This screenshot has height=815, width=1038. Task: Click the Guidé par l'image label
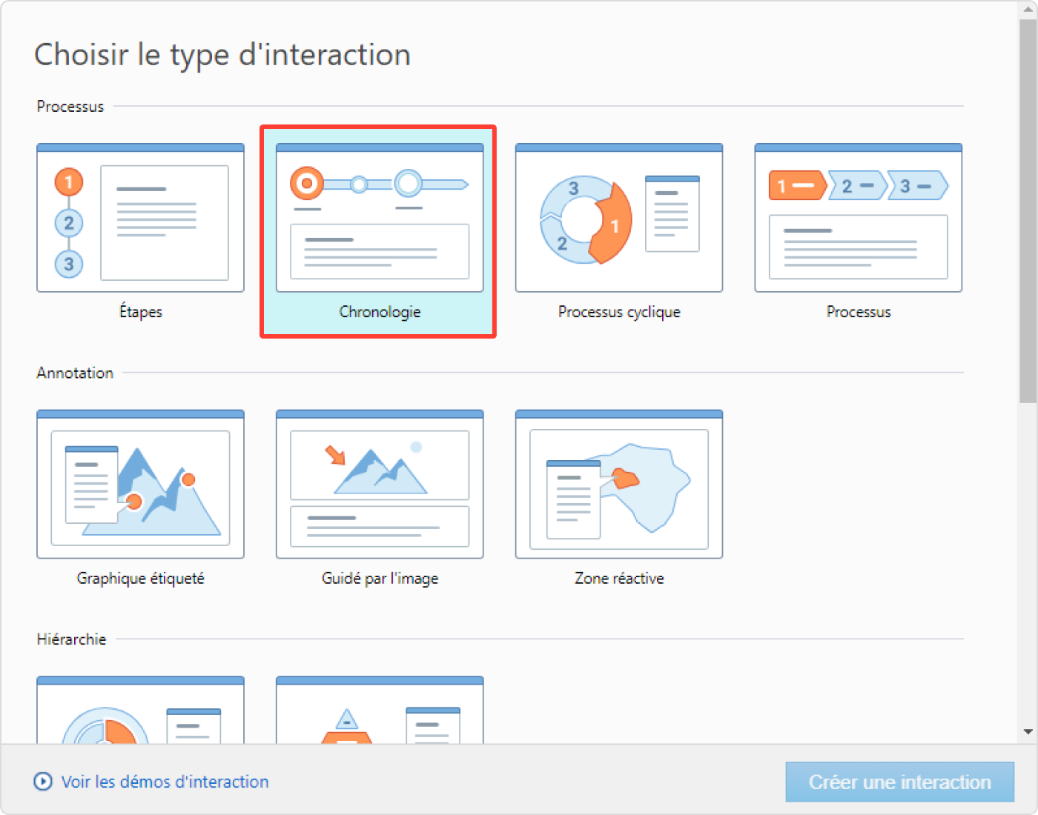tap(380, 579)
